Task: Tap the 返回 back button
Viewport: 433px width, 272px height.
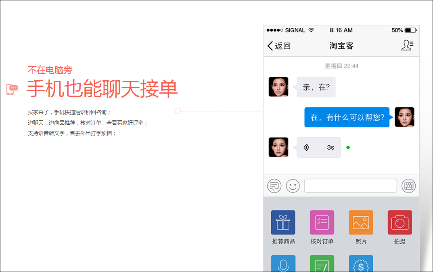Action: [279, 46]
